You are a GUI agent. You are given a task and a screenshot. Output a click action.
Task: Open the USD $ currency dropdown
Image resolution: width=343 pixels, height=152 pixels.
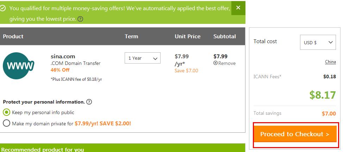pyautogui.click(x=318, y=42)
